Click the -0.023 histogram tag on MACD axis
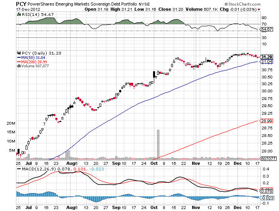The height and width of the screenshot is (211, 279). 267,198
